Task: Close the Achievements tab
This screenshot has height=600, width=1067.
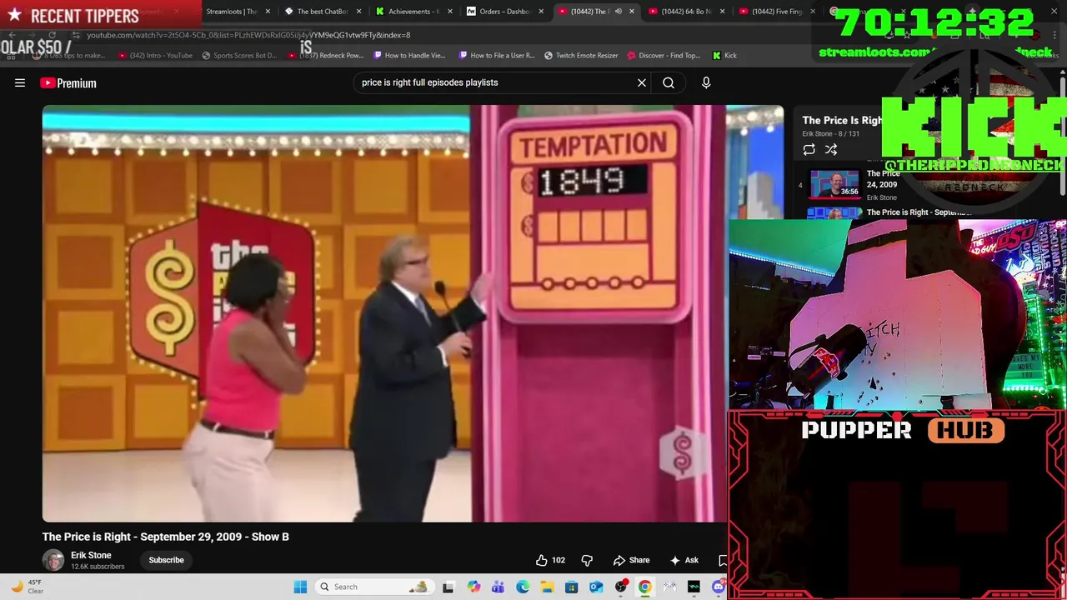Action: pyautogui.click(x=449, y=12)
